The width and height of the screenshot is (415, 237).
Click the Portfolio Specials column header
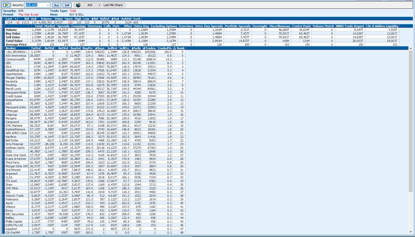tap(238, 26)
